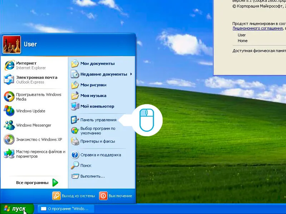Image resolution: width=286 pixels, height=214 pixels.
Task: Click the пуск Start button
Action: [x=17, y=209]
